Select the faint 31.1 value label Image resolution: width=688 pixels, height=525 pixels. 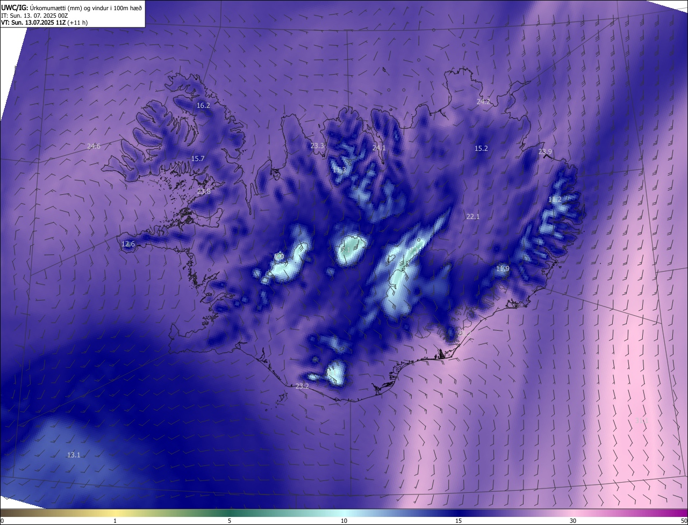click(x=642, y=421)
